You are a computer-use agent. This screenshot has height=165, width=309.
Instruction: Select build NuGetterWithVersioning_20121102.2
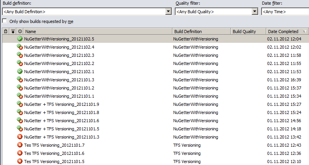59,63
